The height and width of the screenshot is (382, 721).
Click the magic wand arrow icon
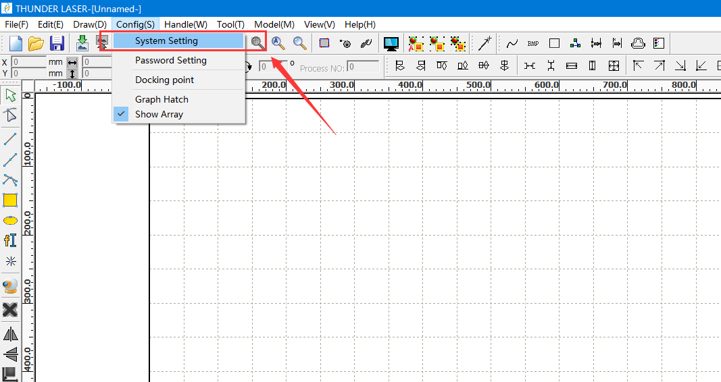[x=484, y=43]
